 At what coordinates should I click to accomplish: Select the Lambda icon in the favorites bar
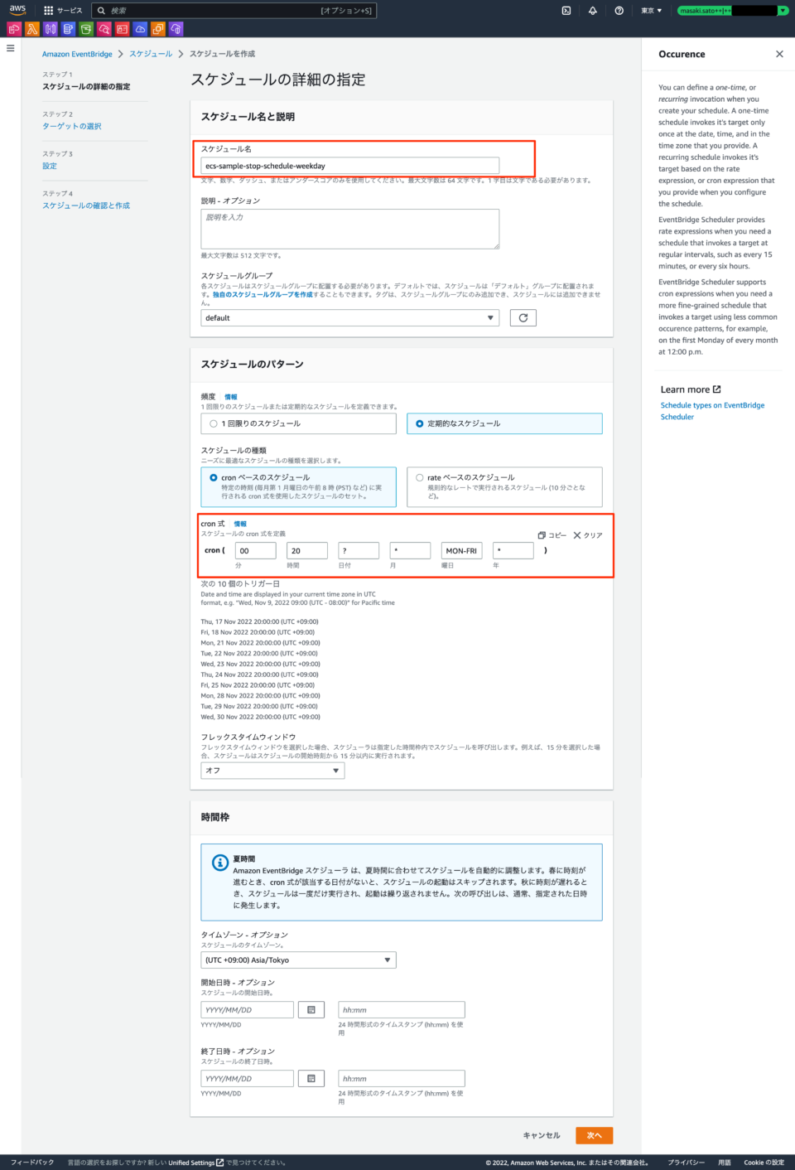click(31, 27)
